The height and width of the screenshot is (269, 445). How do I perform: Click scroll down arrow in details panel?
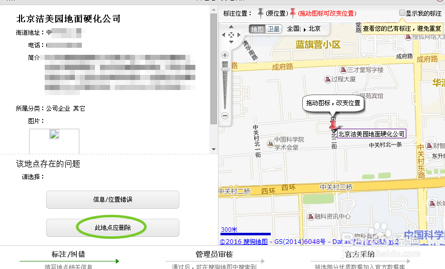pos(213,149)
